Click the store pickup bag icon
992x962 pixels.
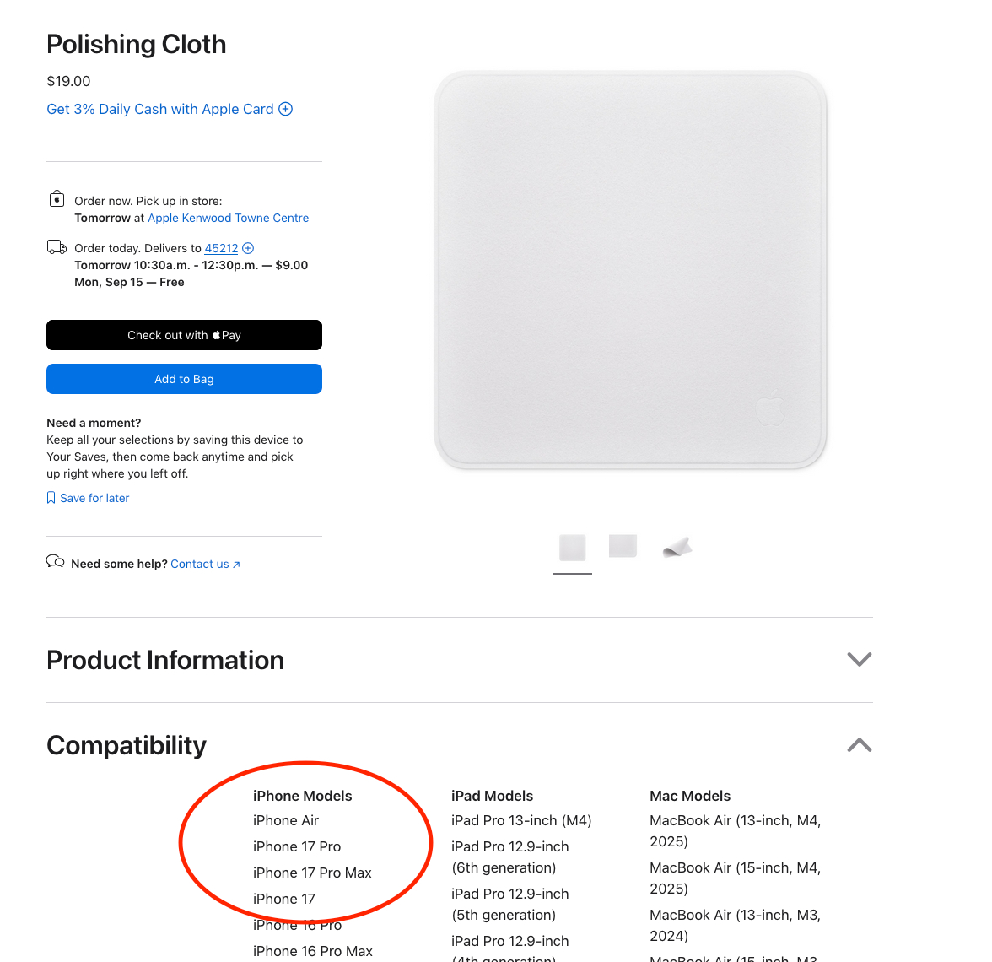pos(57,199)
